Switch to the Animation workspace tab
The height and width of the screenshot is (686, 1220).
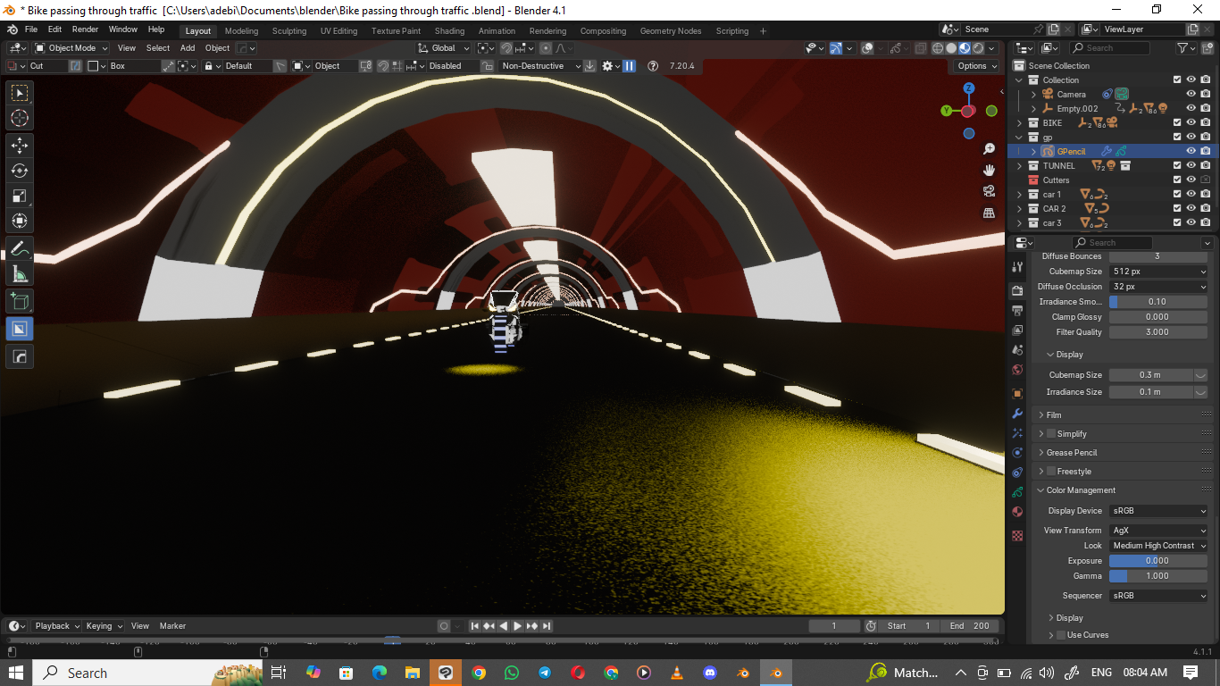pyautogui.click(x=497, y=31)
